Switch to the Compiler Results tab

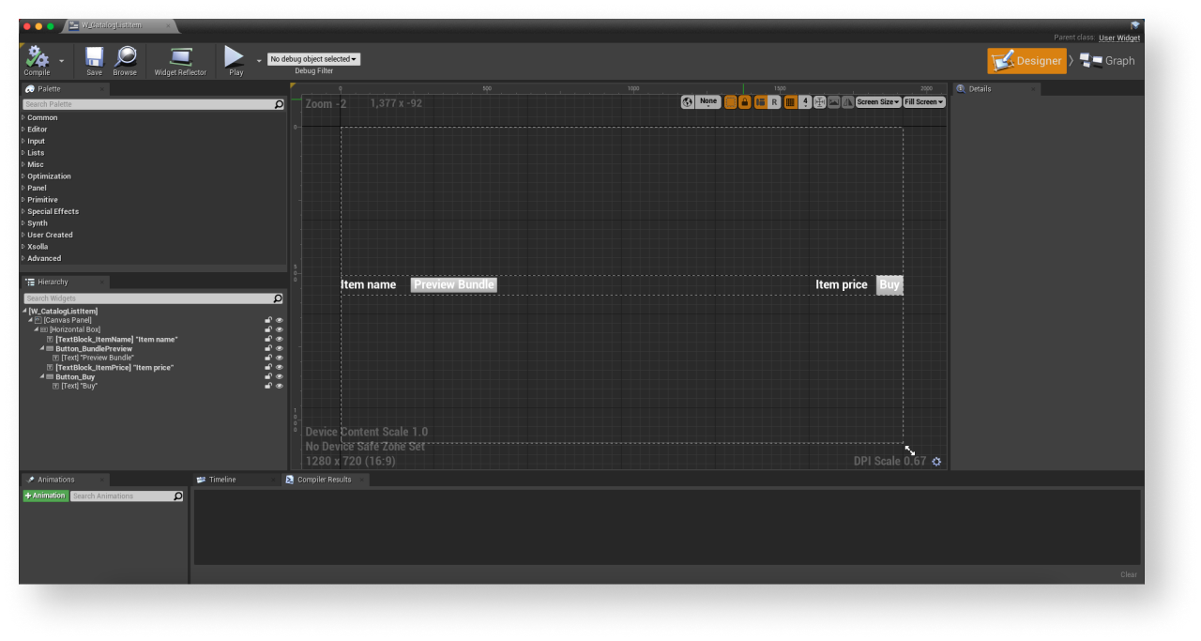click(324, 480)
